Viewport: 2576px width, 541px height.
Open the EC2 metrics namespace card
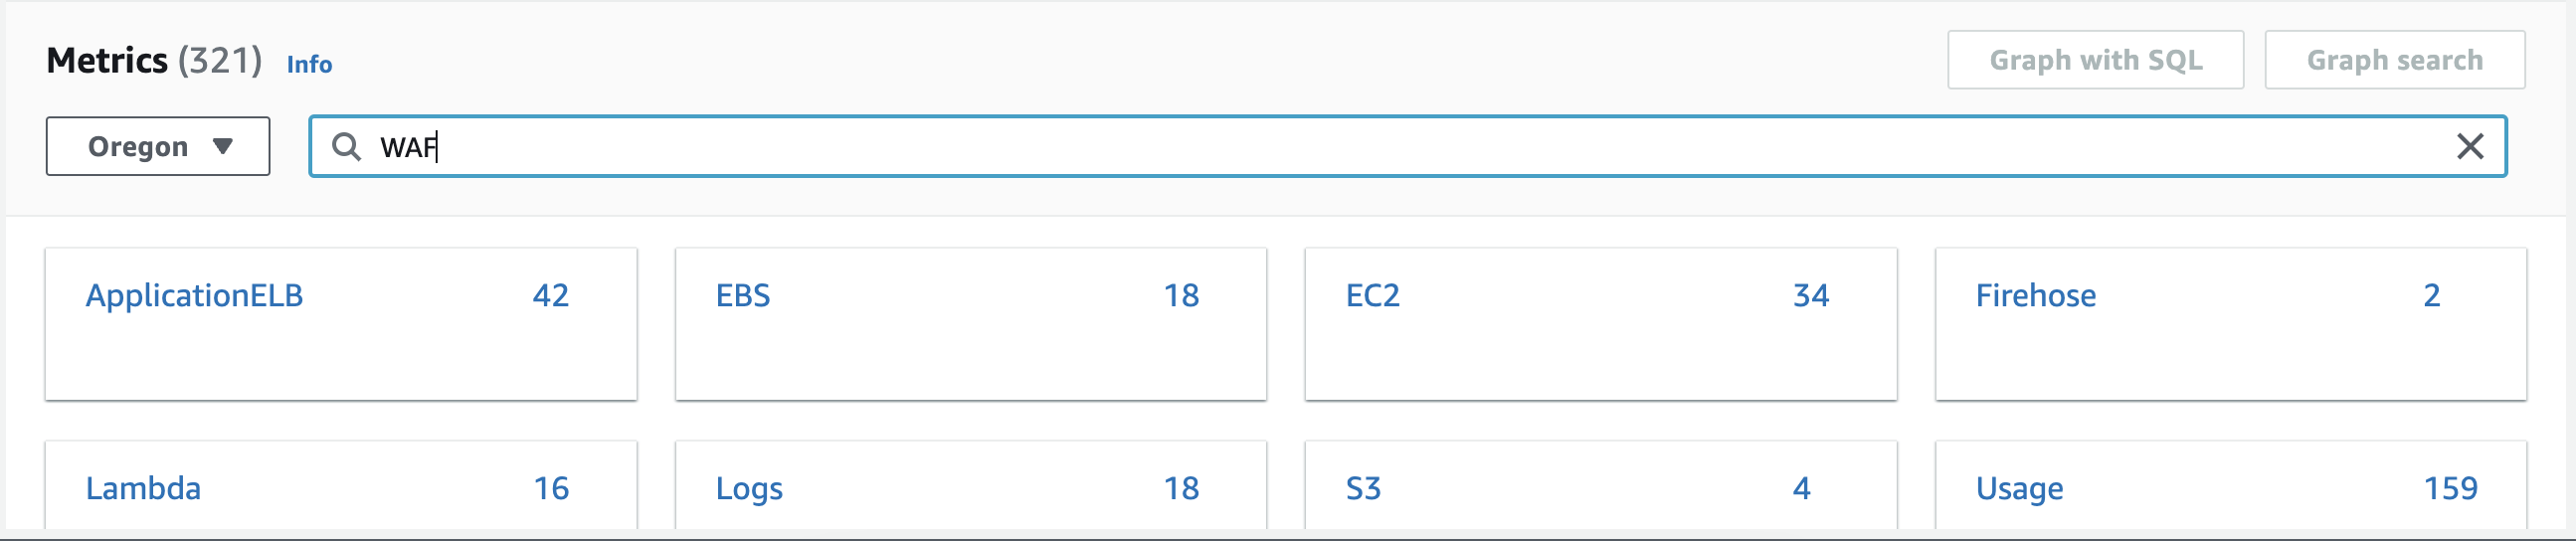pos(1601,324)
